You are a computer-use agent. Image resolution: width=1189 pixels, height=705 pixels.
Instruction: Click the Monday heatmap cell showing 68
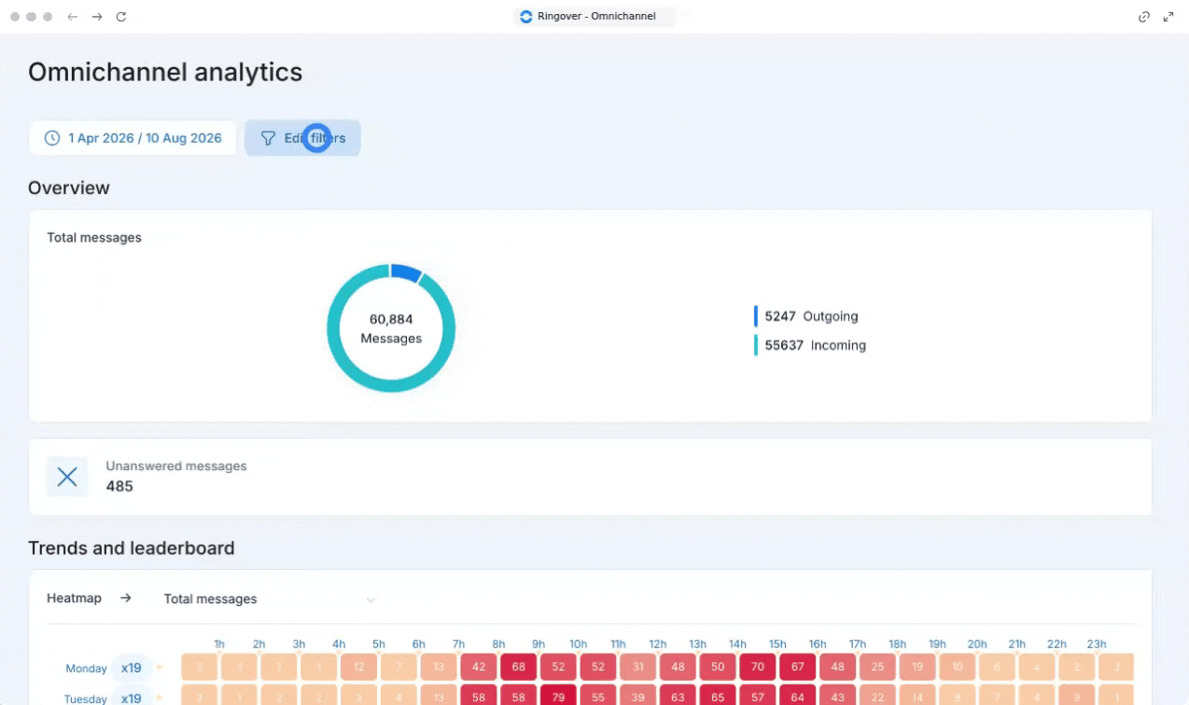pyautogui.click(x=518, y=667)
